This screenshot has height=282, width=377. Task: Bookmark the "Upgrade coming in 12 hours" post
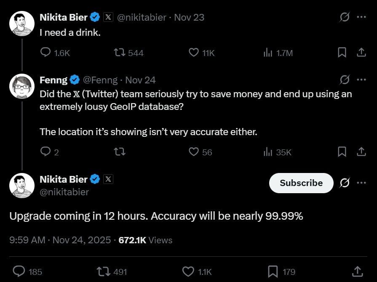click(x=273, y=272)
